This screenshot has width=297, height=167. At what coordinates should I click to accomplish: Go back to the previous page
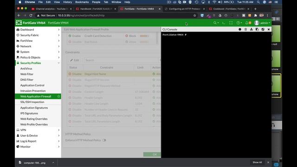point(19,15)
